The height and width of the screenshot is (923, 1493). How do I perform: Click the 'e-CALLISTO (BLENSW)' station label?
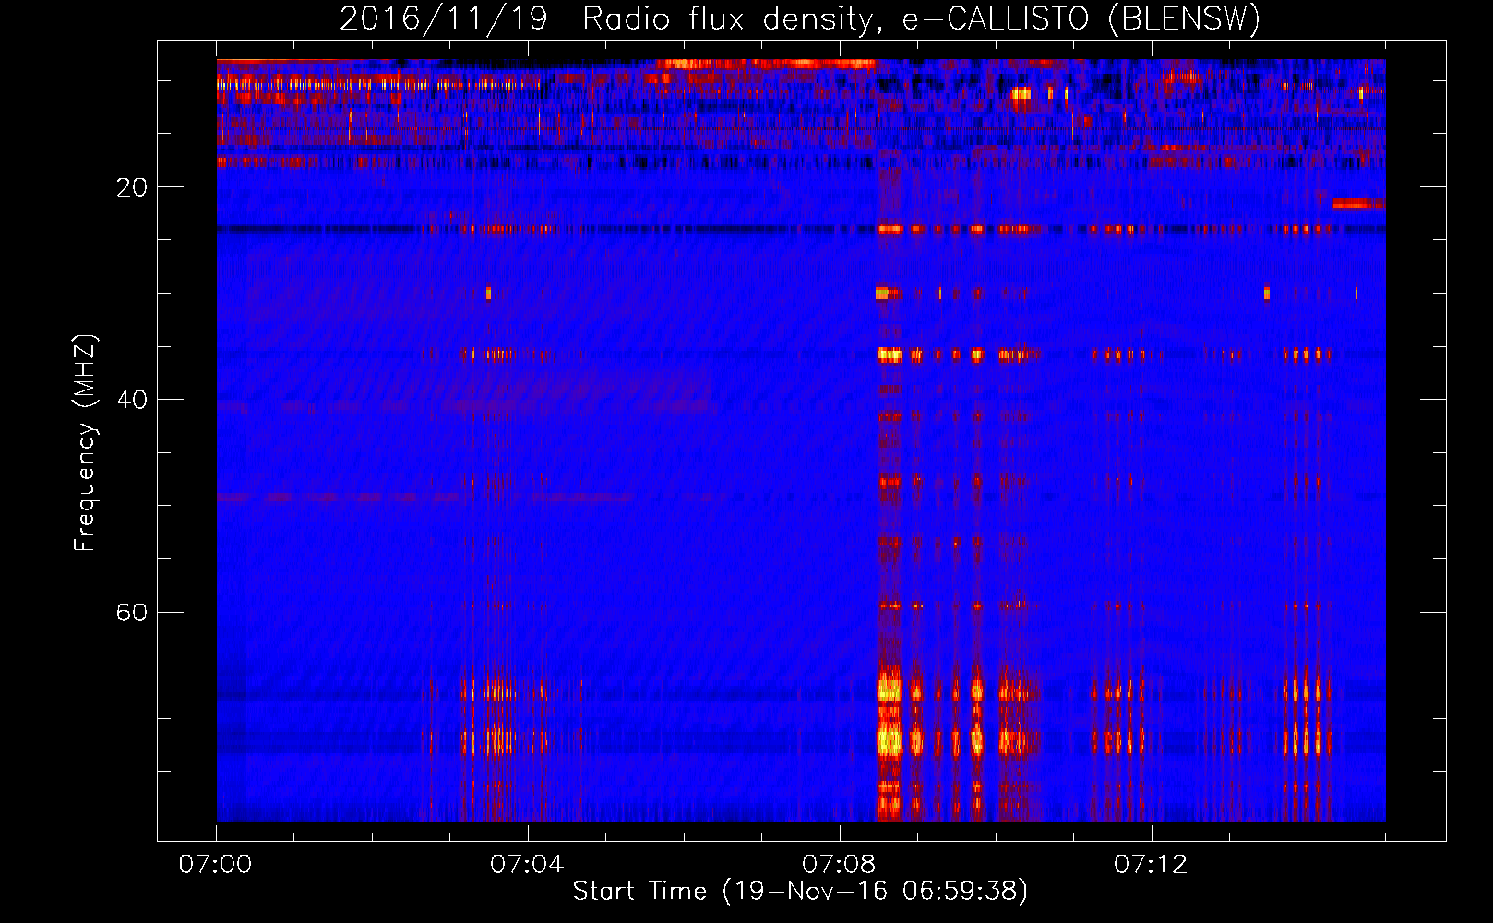(1081, 19)
